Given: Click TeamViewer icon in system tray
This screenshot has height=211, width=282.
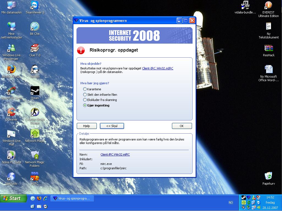Looking at the screenshot, I should 259,202.
